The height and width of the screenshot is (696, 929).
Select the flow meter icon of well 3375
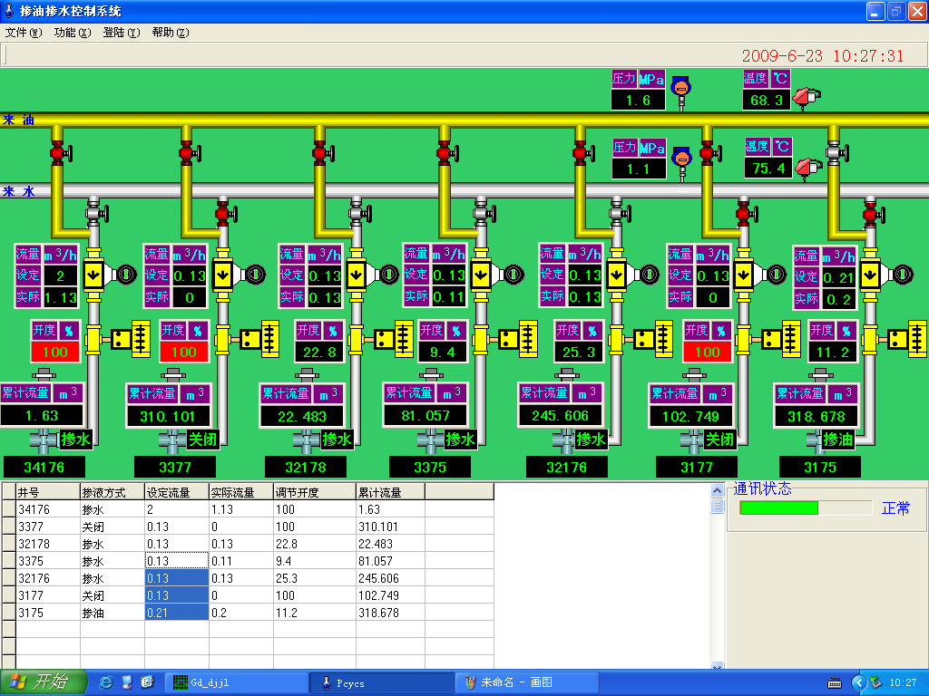497,274
